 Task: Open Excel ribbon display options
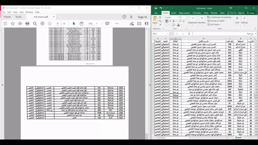(x=231, y=8)
